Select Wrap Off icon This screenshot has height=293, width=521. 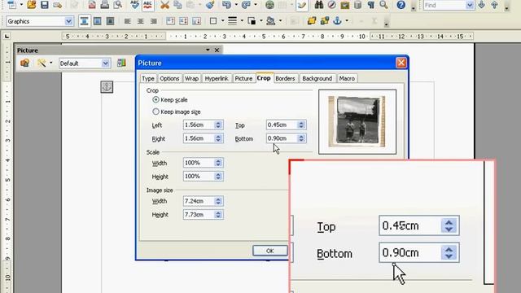pyautogui.click(x=85, y=21)
